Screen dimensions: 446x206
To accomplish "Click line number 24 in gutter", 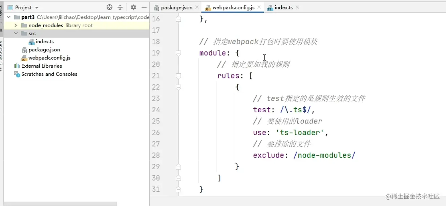I will point(156,110).
